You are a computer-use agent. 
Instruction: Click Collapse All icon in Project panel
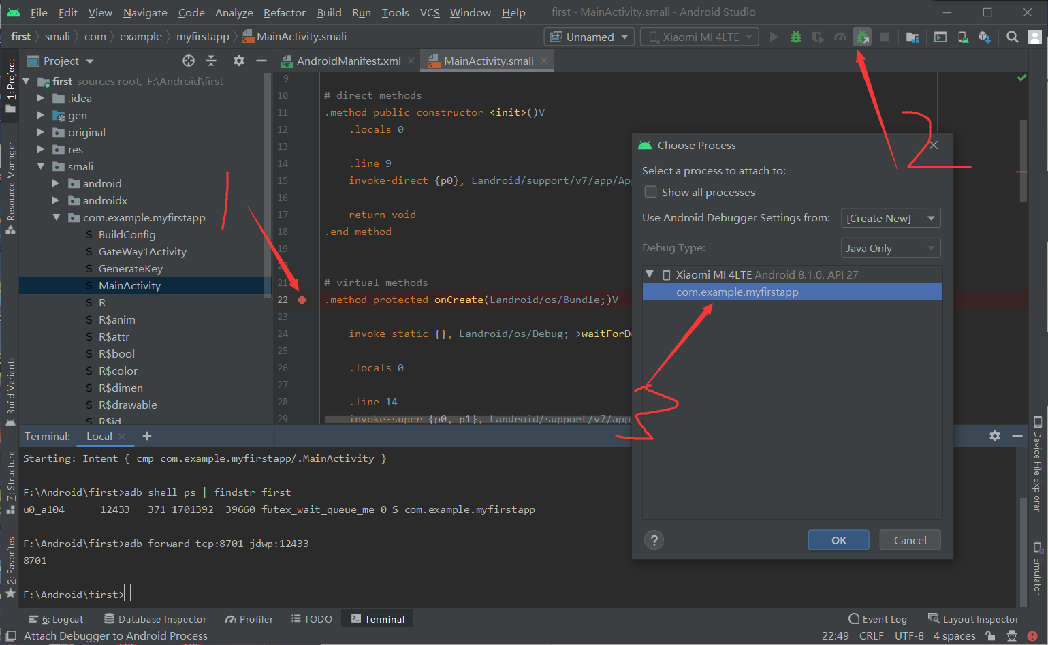[211, 61]
